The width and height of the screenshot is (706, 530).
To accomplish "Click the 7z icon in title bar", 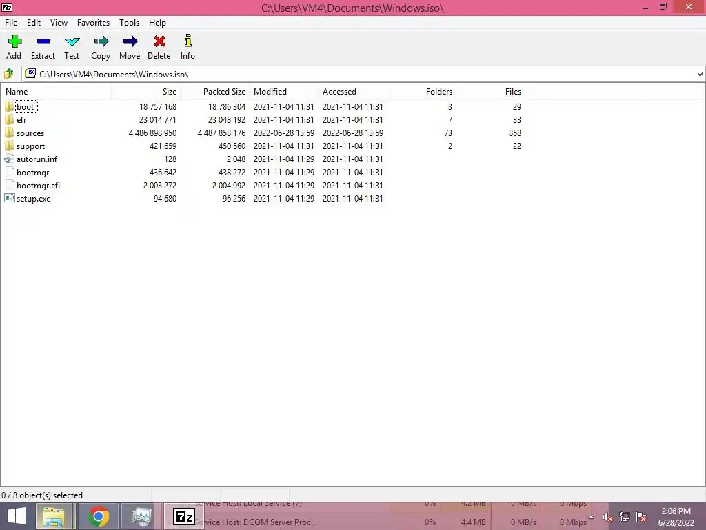I will coord(7,7).
